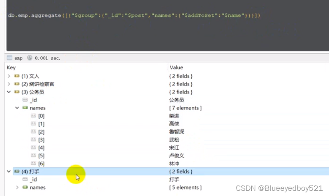Click { 2 fields } value of 公务员
This screenshot has width=329, height=196.
click(181, 92)
